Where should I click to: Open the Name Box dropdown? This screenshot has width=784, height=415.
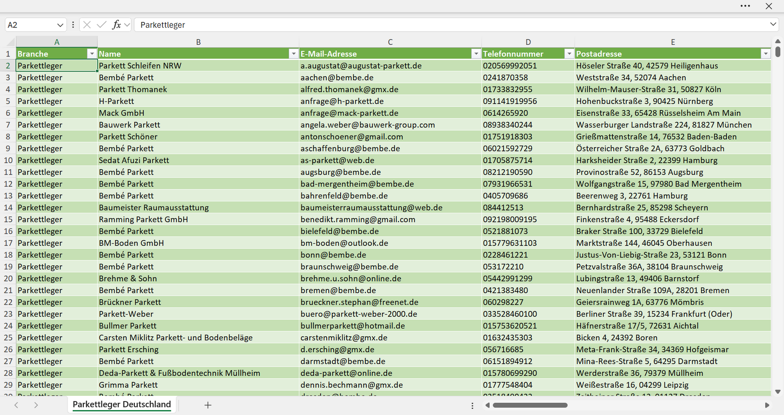point(60,25)
